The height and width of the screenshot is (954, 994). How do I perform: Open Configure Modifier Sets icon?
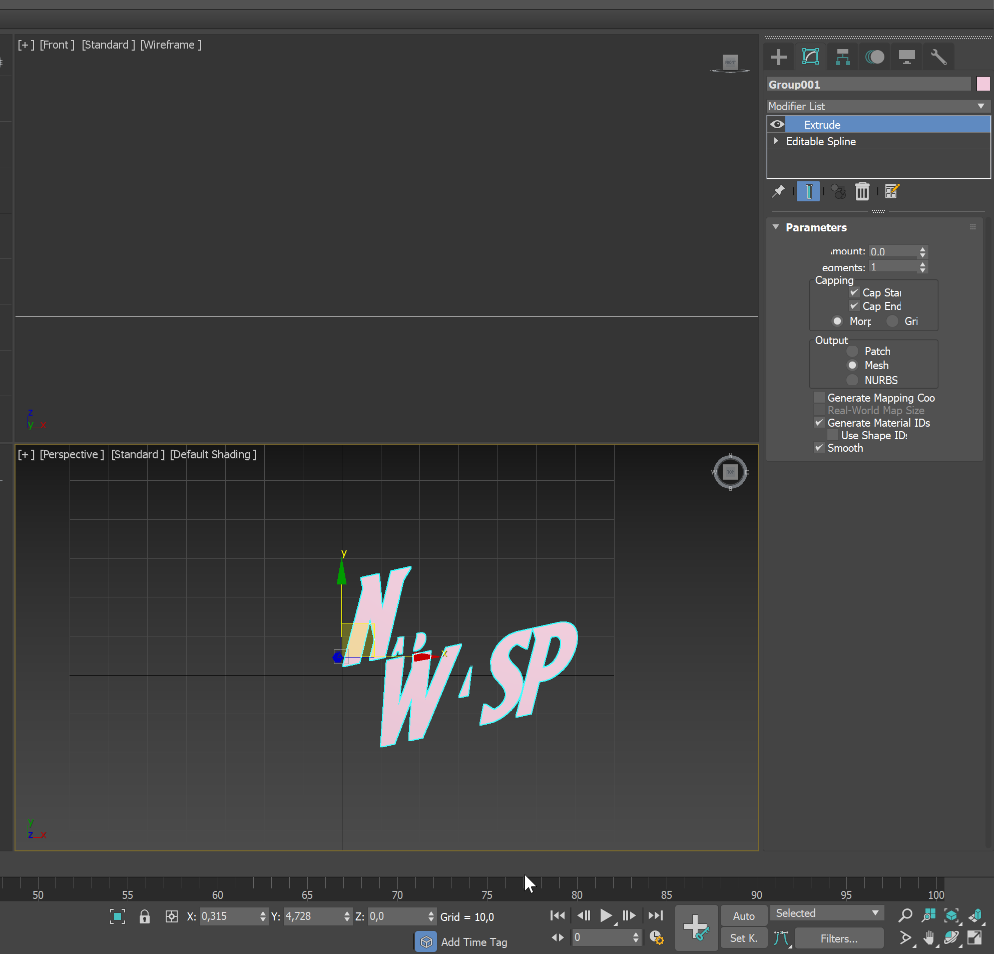[x=891, y=191]
